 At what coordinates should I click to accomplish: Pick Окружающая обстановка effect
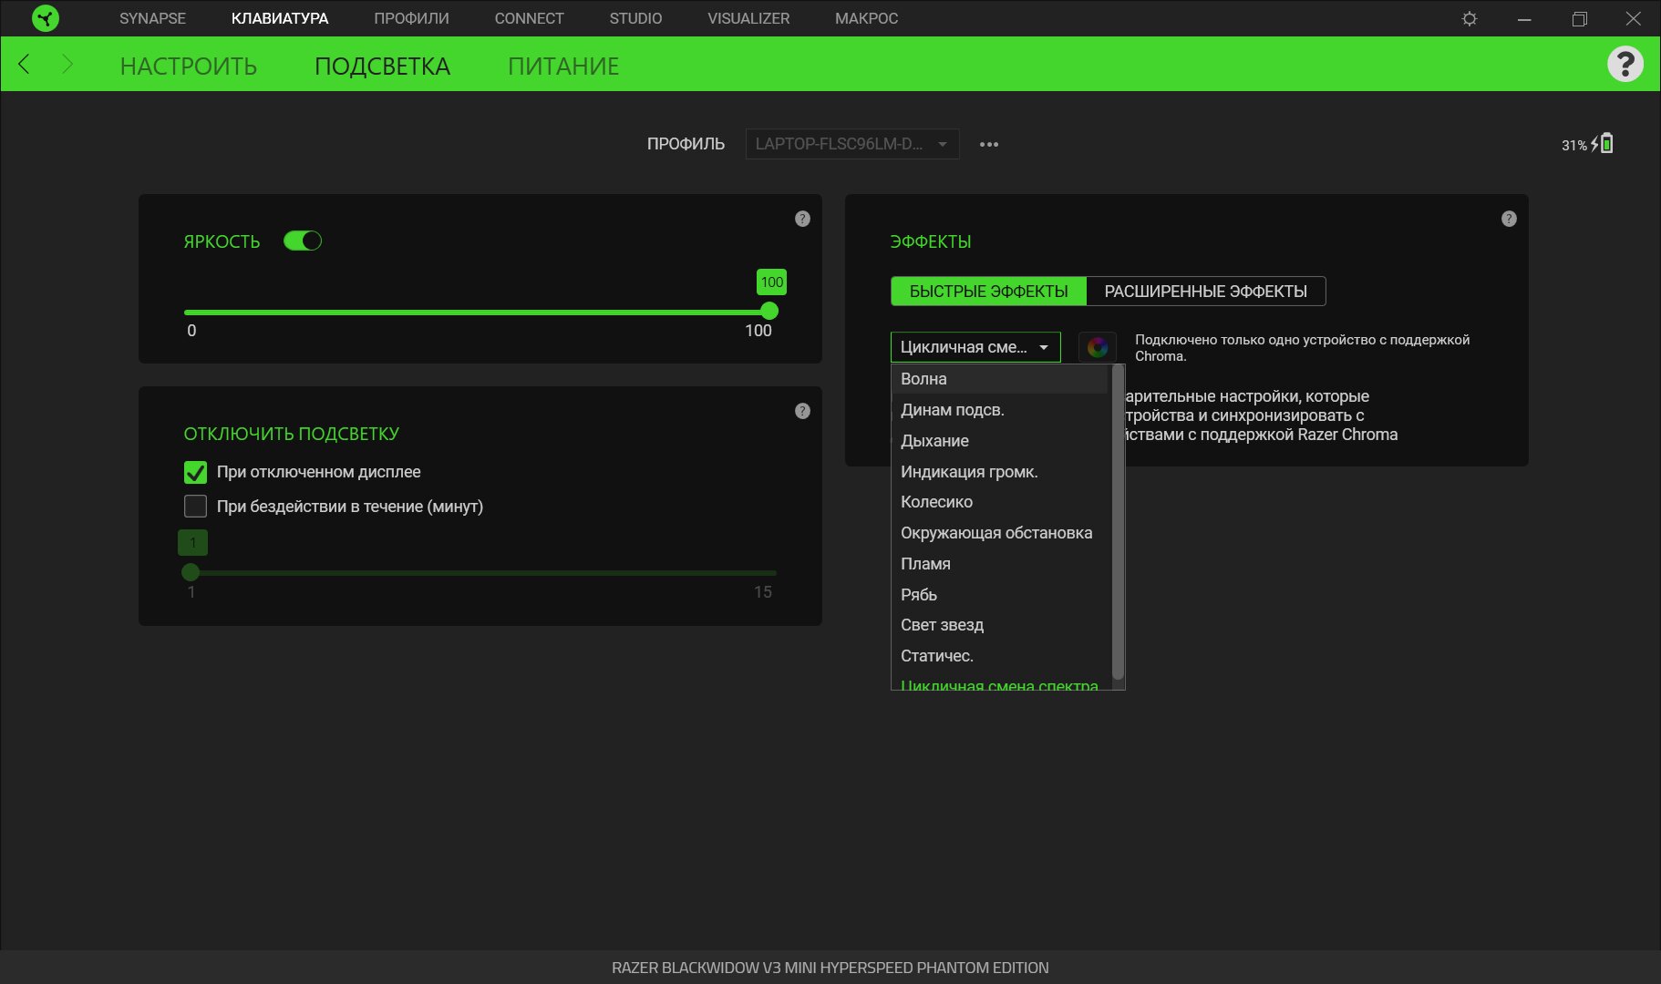[999, 533]
